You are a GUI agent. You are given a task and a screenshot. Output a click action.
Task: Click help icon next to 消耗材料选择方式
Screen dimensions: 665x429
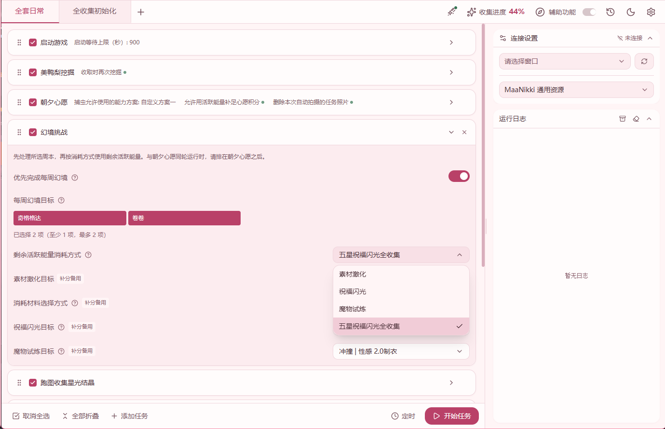(75, 303)
